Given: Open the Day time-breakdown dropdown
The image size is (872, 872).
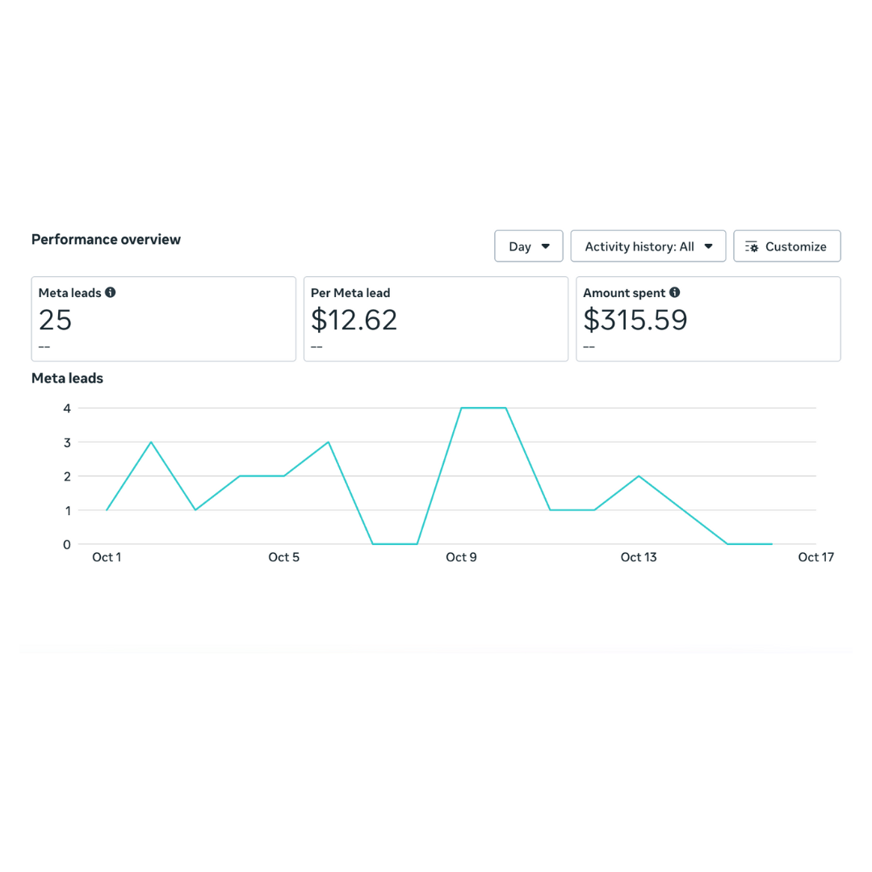Looking at the screenshot, I should pos(529,246).
